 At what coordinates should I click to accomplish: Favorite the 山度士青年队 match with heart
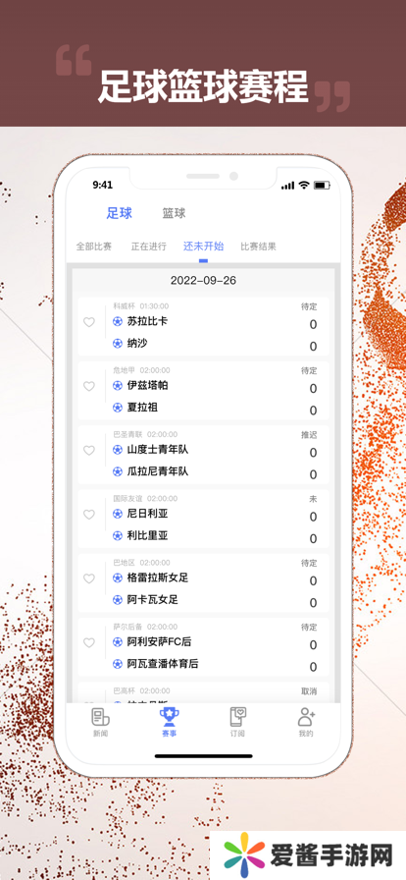click(89, 450)
